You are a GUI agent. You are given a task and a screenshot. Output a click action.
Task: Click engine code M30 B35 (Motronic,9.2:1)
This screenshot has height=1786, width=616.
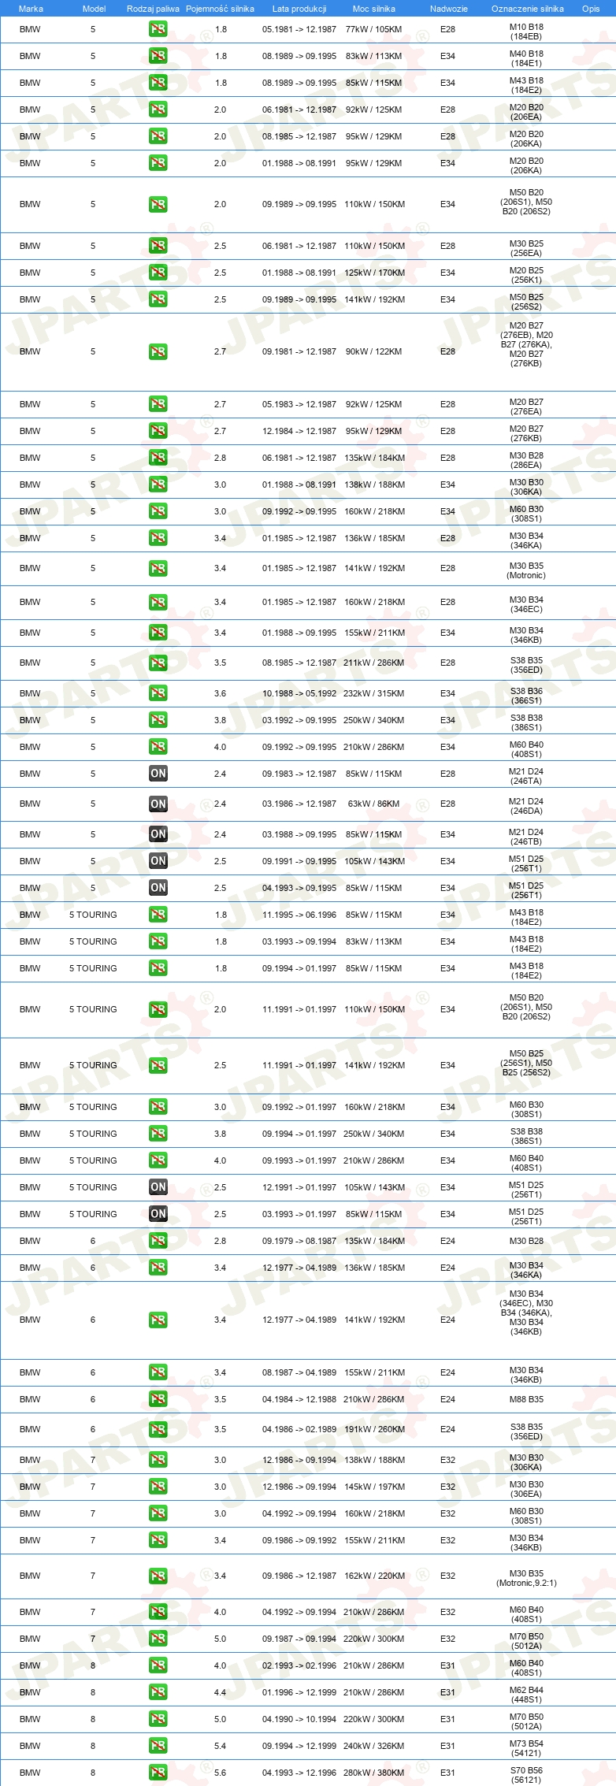526,1578
